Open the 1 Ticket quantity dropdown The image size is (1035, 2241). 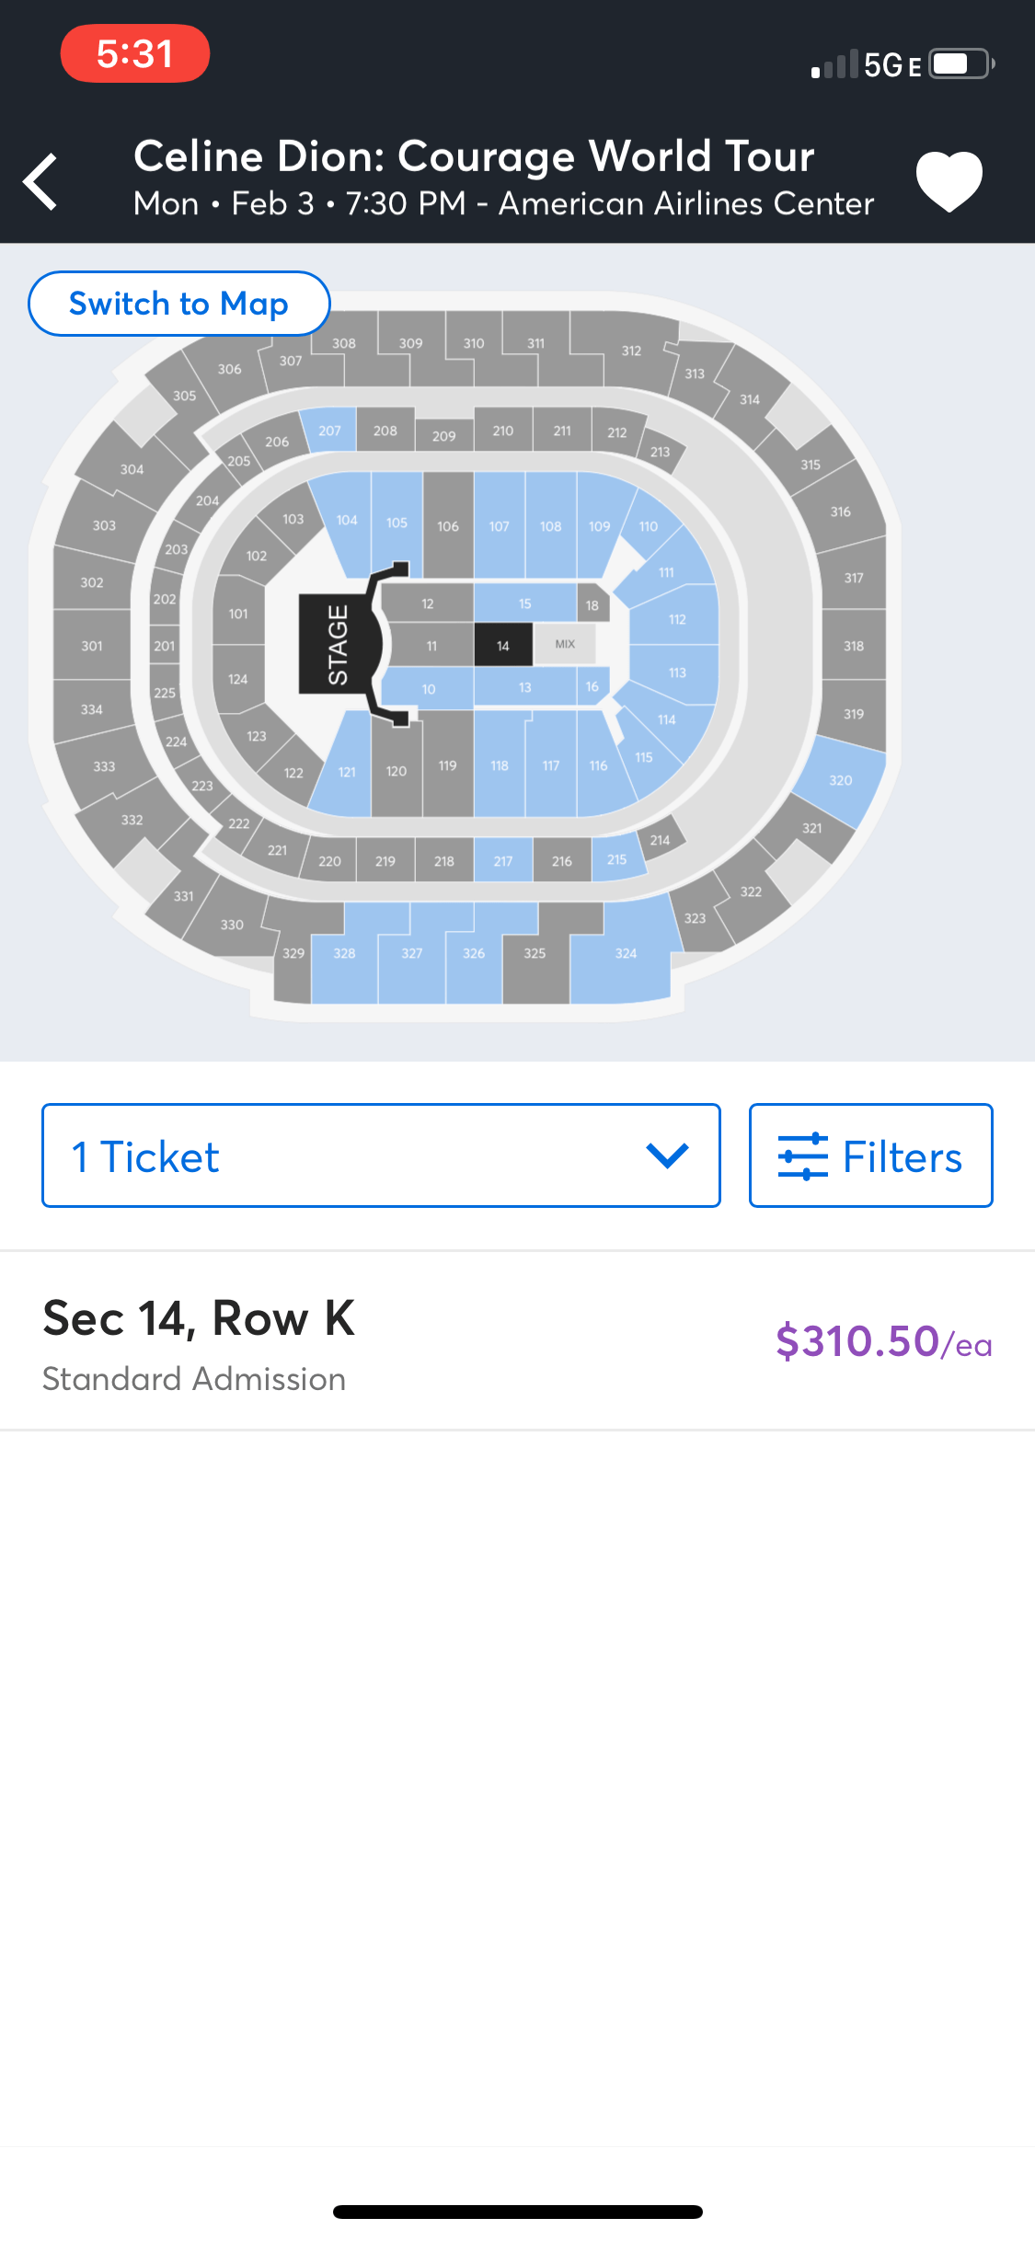pos(381,1155)
